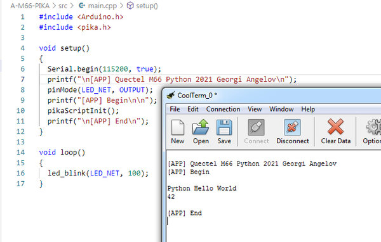381x242 pixels.
Task: Open the Help menu
Action: [x=308, y=109]
